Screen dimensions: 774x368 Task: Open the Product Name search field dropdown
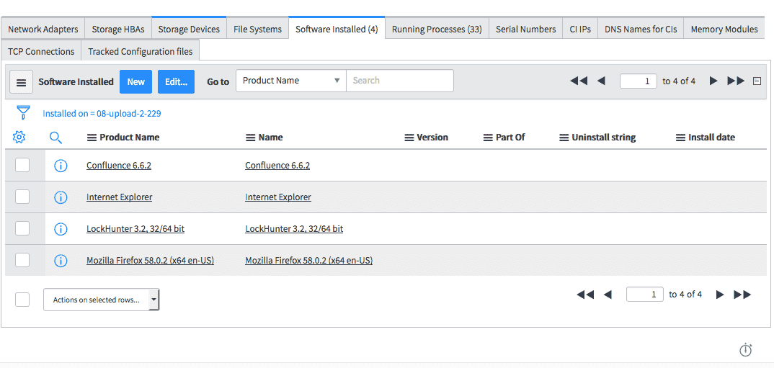coord(291,81)
